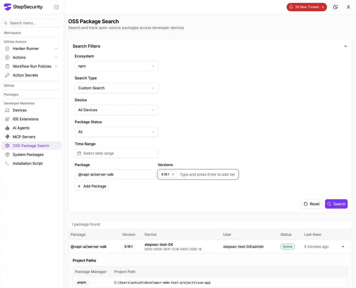
Task: Click the Search menu input field
Action: pyautogui.click(x=31, y=23)
